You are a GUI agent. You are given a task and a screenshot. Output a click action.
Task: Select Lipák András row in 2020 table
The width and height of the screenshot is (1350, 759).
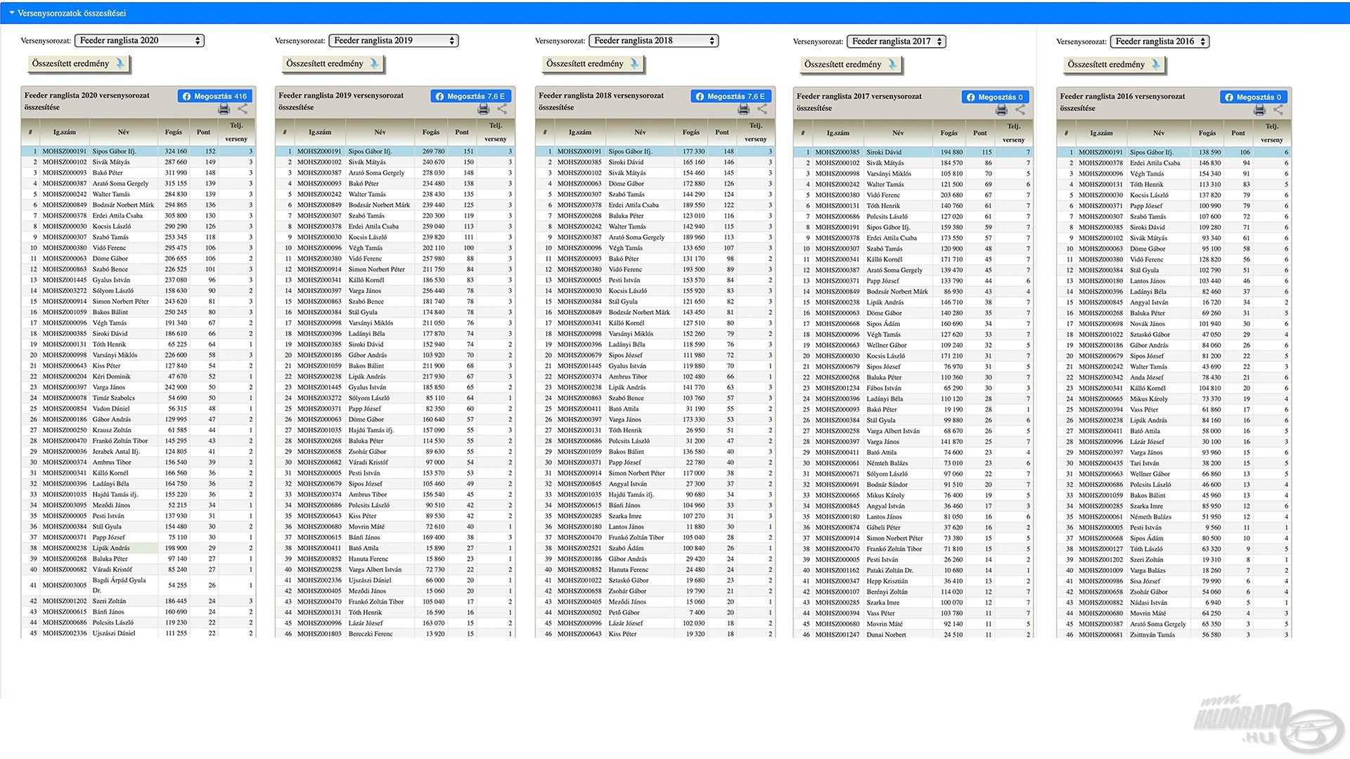[x=138, y=548]
